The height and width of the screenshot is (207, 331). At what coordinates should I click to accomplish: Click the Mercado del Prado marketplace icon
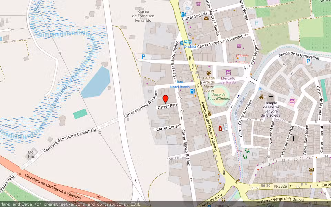point(228,73)
